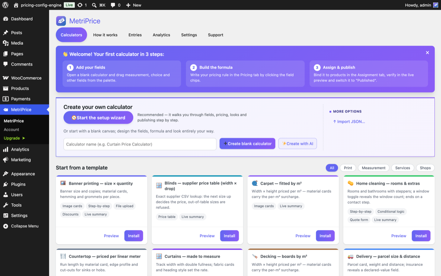The image size is (441, 276).
Task: Open the Support tab
Action: pyautogui.click(x=216, y=35)
